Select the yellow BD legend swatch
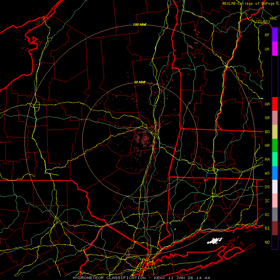 [275, 132]
